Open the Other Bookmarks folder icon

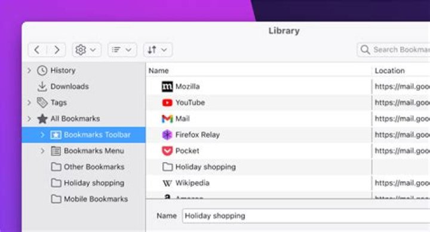click(56, 167)
